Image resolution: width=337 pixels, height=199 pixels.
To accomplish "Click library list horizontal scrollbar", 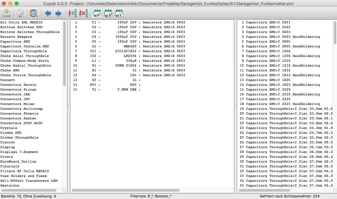I will (29, 190).
